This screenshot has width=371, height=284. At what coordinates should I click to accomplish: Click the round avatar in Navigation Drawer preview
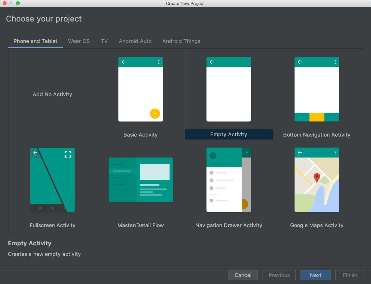pos(213,155)
